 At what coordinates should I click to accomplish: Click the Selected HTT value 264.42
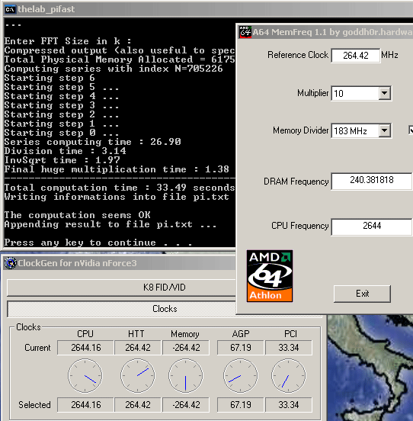[138, 405]
